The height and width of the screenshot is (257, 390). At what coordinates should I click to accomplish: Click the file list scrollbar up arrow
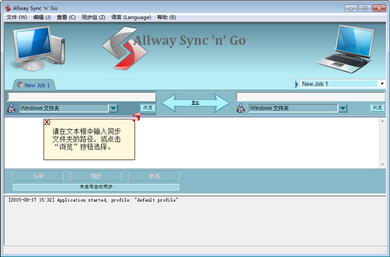pyautogui.click(x=382, y=121)
